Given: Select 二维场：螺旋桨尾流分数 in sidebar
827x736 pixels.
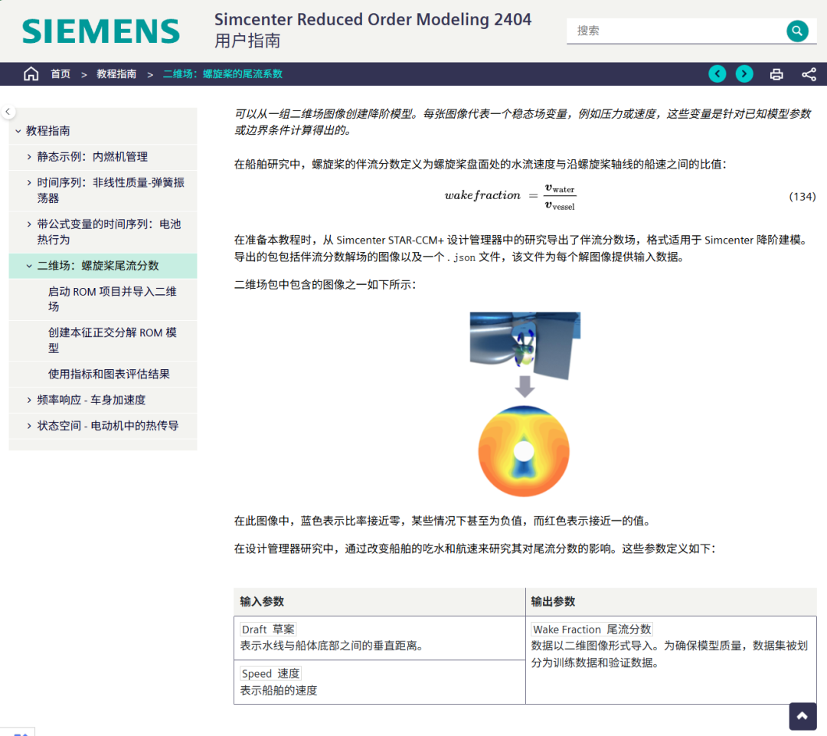Looking at the screenshot, I should click(x=98, y=266).
